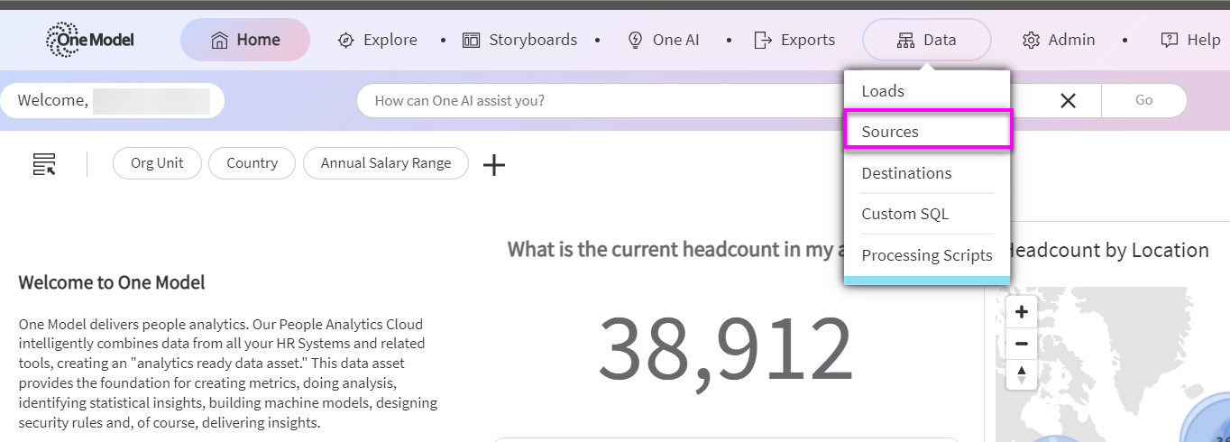This screenshot has width=1230, height=442.
Task: Open Custom SQL from the Data menu
Action: (x=905, y=215)
